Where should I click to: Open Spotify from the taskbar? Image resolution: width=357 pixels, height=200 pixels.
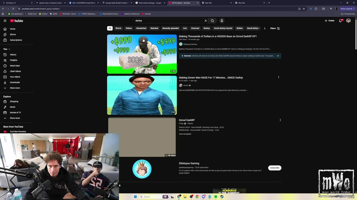pos(216,197)
